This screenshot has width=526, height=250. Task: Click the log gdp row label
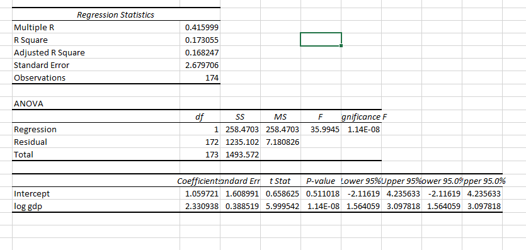96,207
